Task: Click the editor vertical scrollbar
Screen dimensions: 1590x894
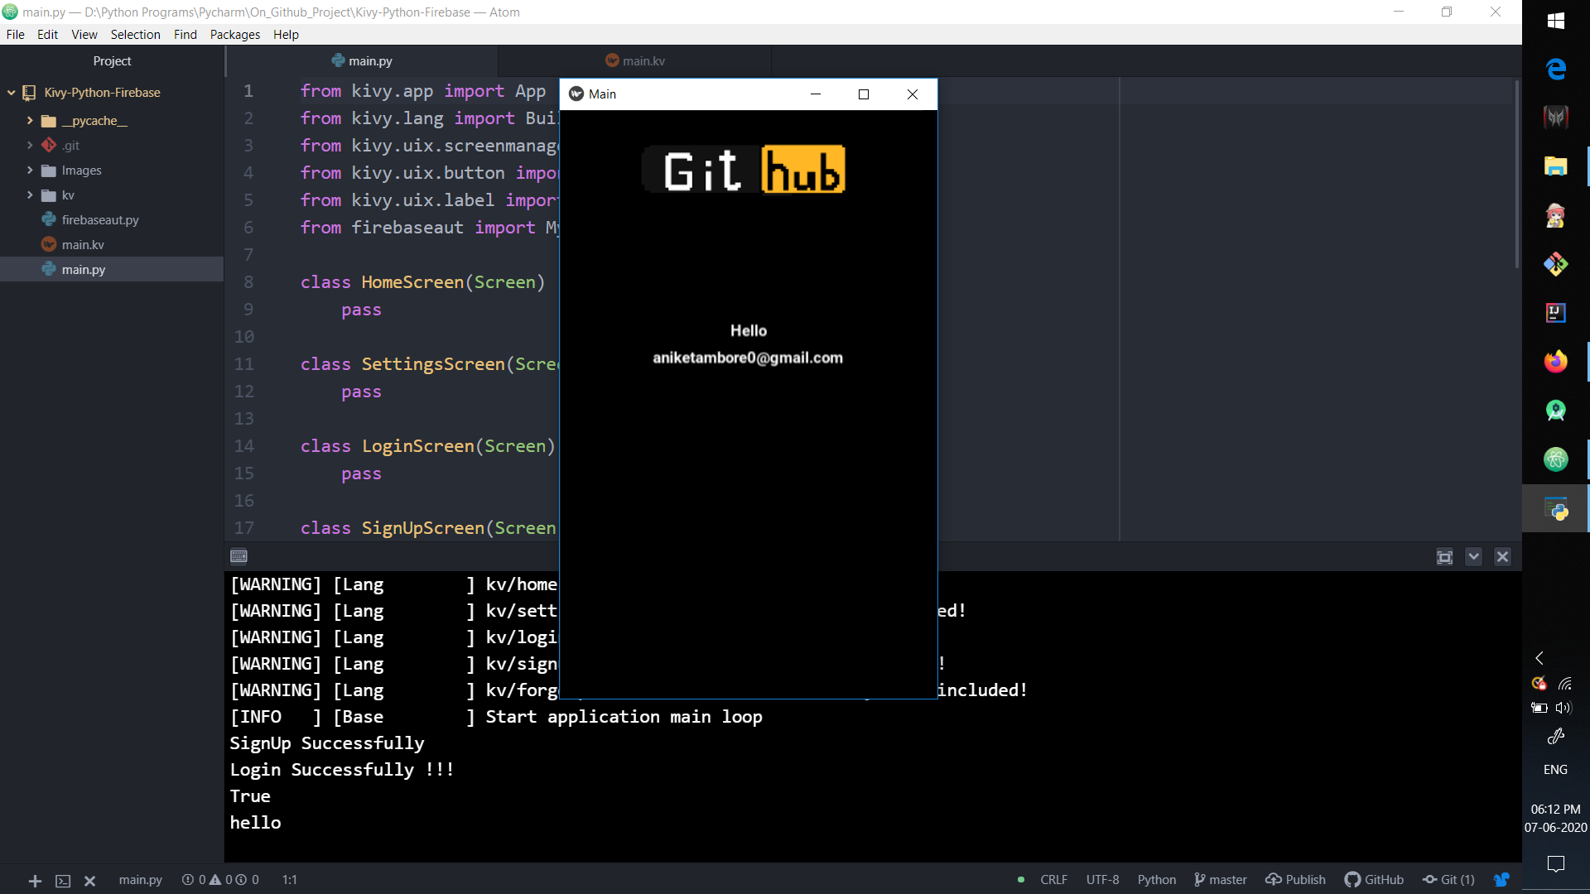Action: [1516, 174]
